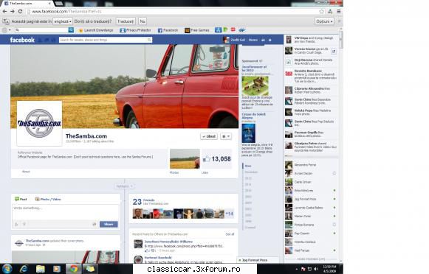Open the blue poster sponsored ad image

(248, 133)
